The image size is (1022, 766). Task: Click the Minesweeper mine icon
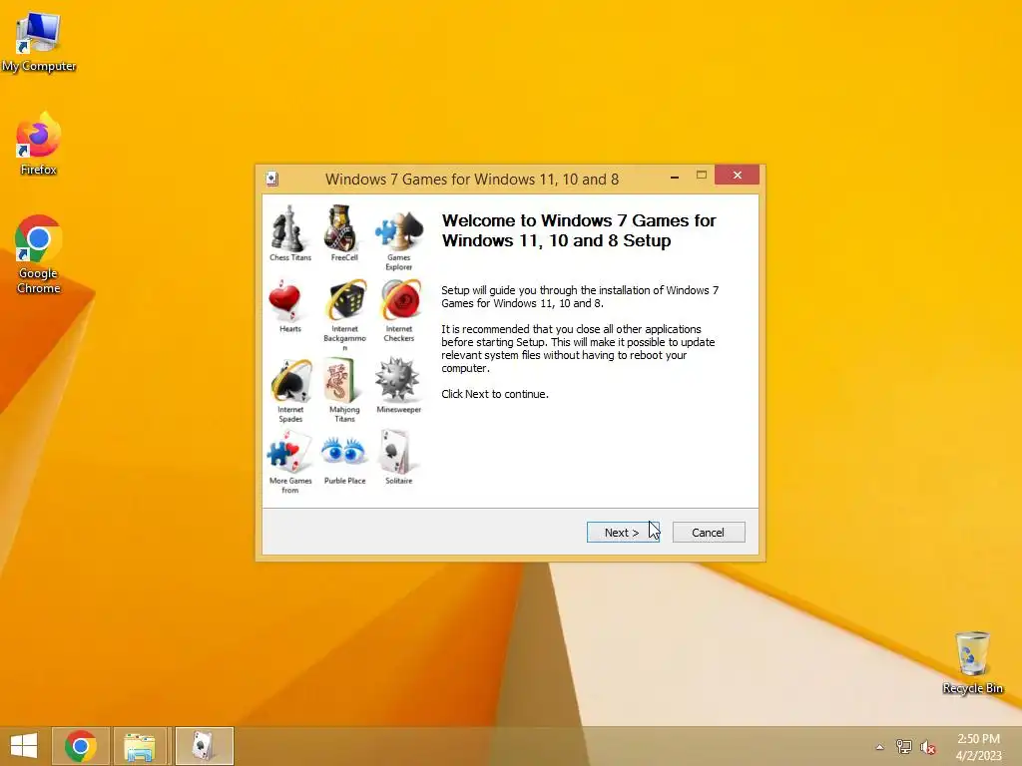click(x=397, y=379)
